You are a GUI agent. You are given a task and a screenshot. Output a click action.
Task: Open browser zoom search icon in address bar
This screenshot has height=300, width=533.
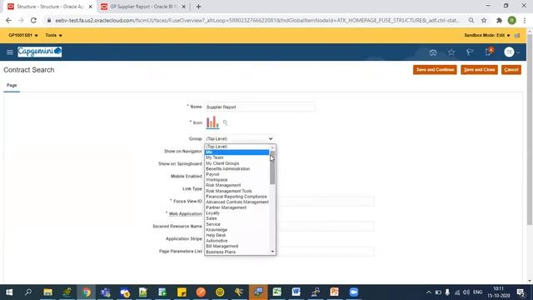tap(471, 20)
